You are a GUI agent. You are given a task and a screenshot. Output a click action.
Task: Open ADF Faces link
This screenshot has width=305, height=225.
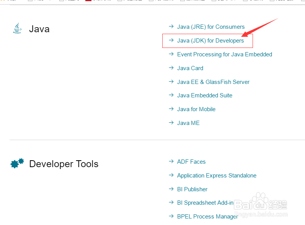pyautogui.click(x=191, y=162)
